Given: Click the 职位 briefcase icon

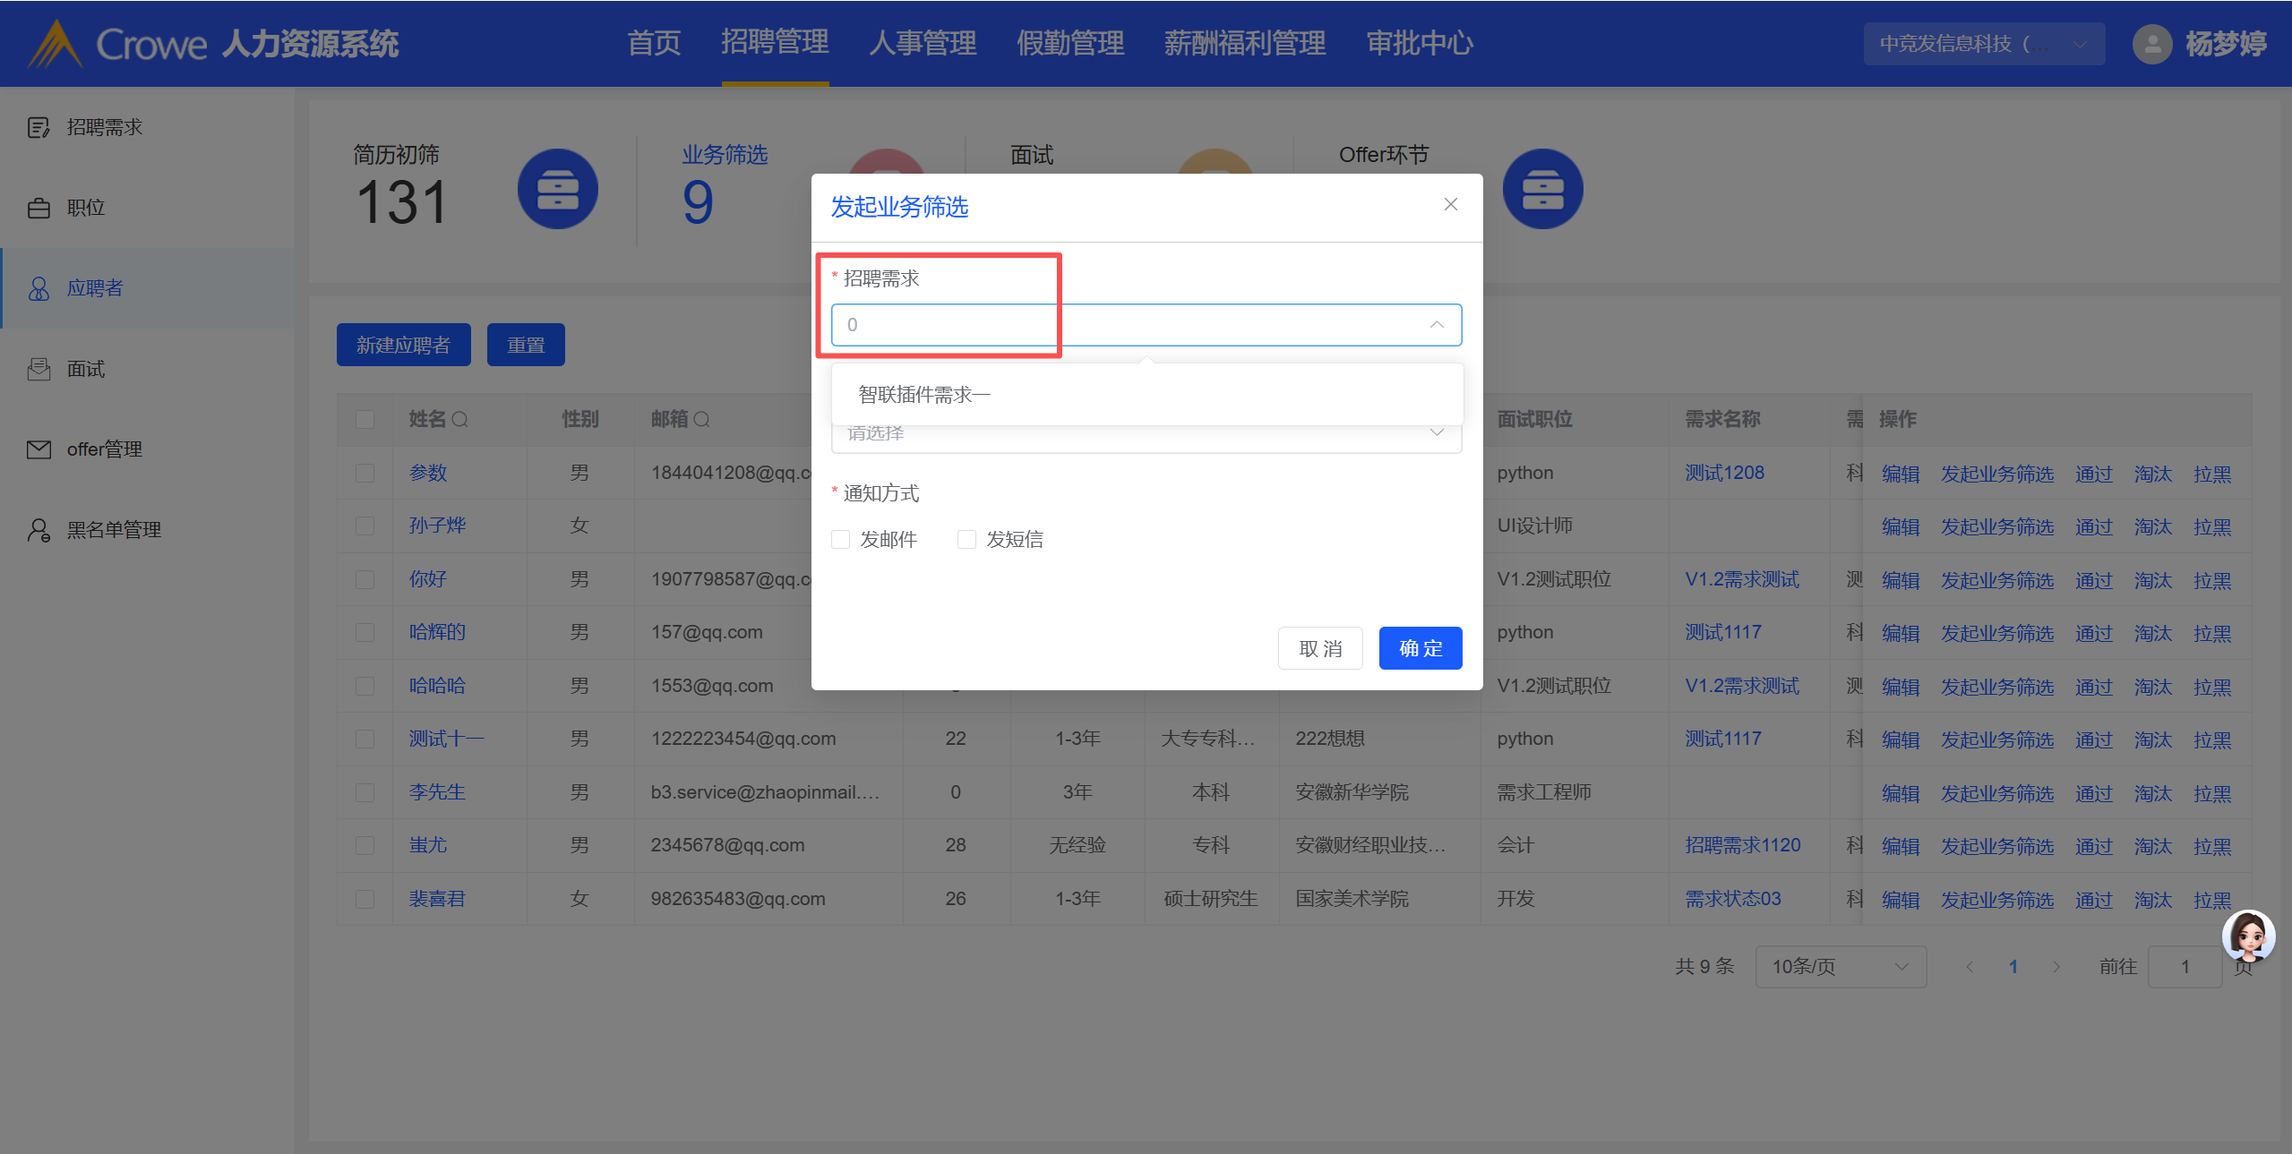Looking at the screenshot, I should (x=39, y=209).
